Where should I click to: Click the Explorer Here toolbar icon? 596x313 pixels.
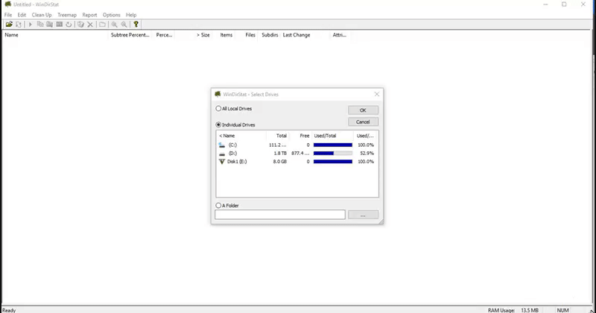[49, 25]
